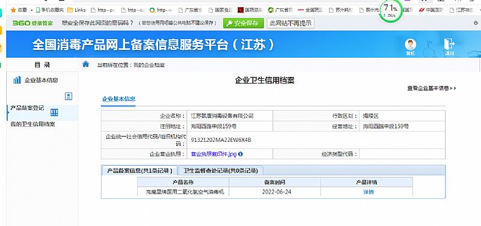Click the green 安全保存 button
The width and height of the screenshot is (481, 226).
[x=244, y=23]
